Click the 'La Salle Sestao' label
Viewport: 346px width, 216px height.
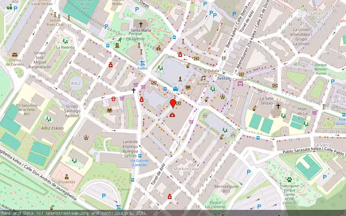pyautogui.click(x=267, y=101)
